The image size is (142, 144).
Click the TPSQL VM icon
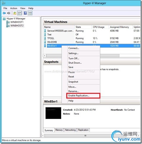tap(45, 38)
